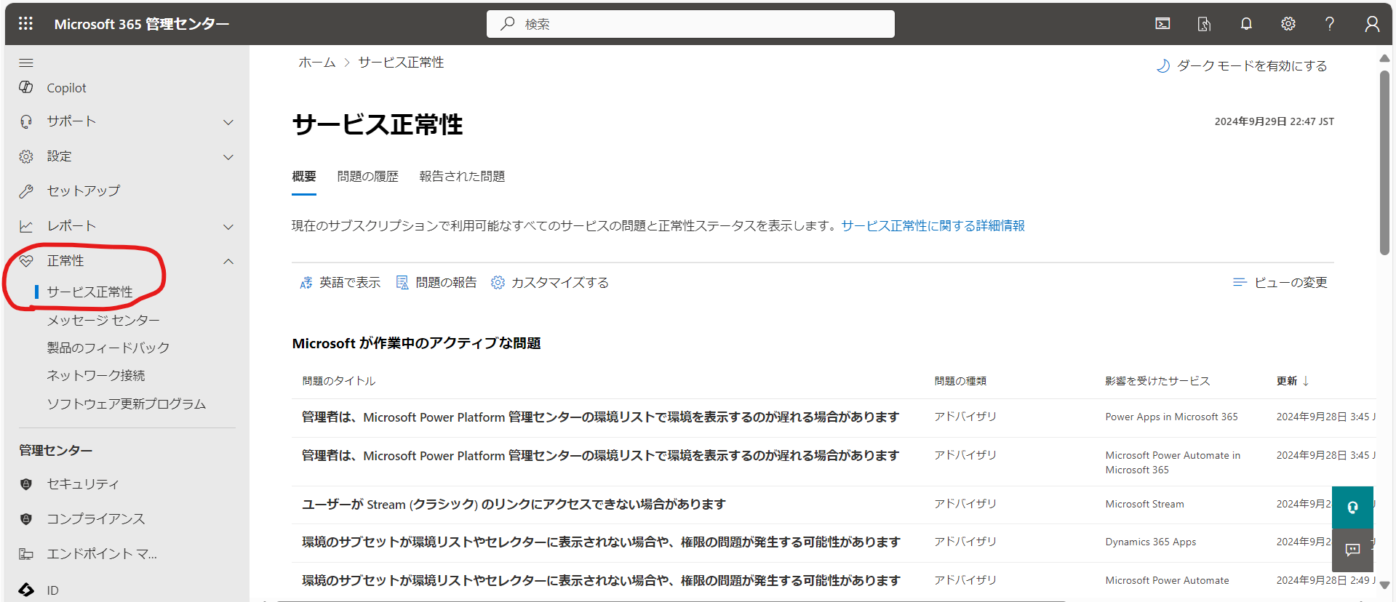Screen dimensions: 1396x602
Task: Click the ビューの変更 list icon
Action: pos(1240,282)
